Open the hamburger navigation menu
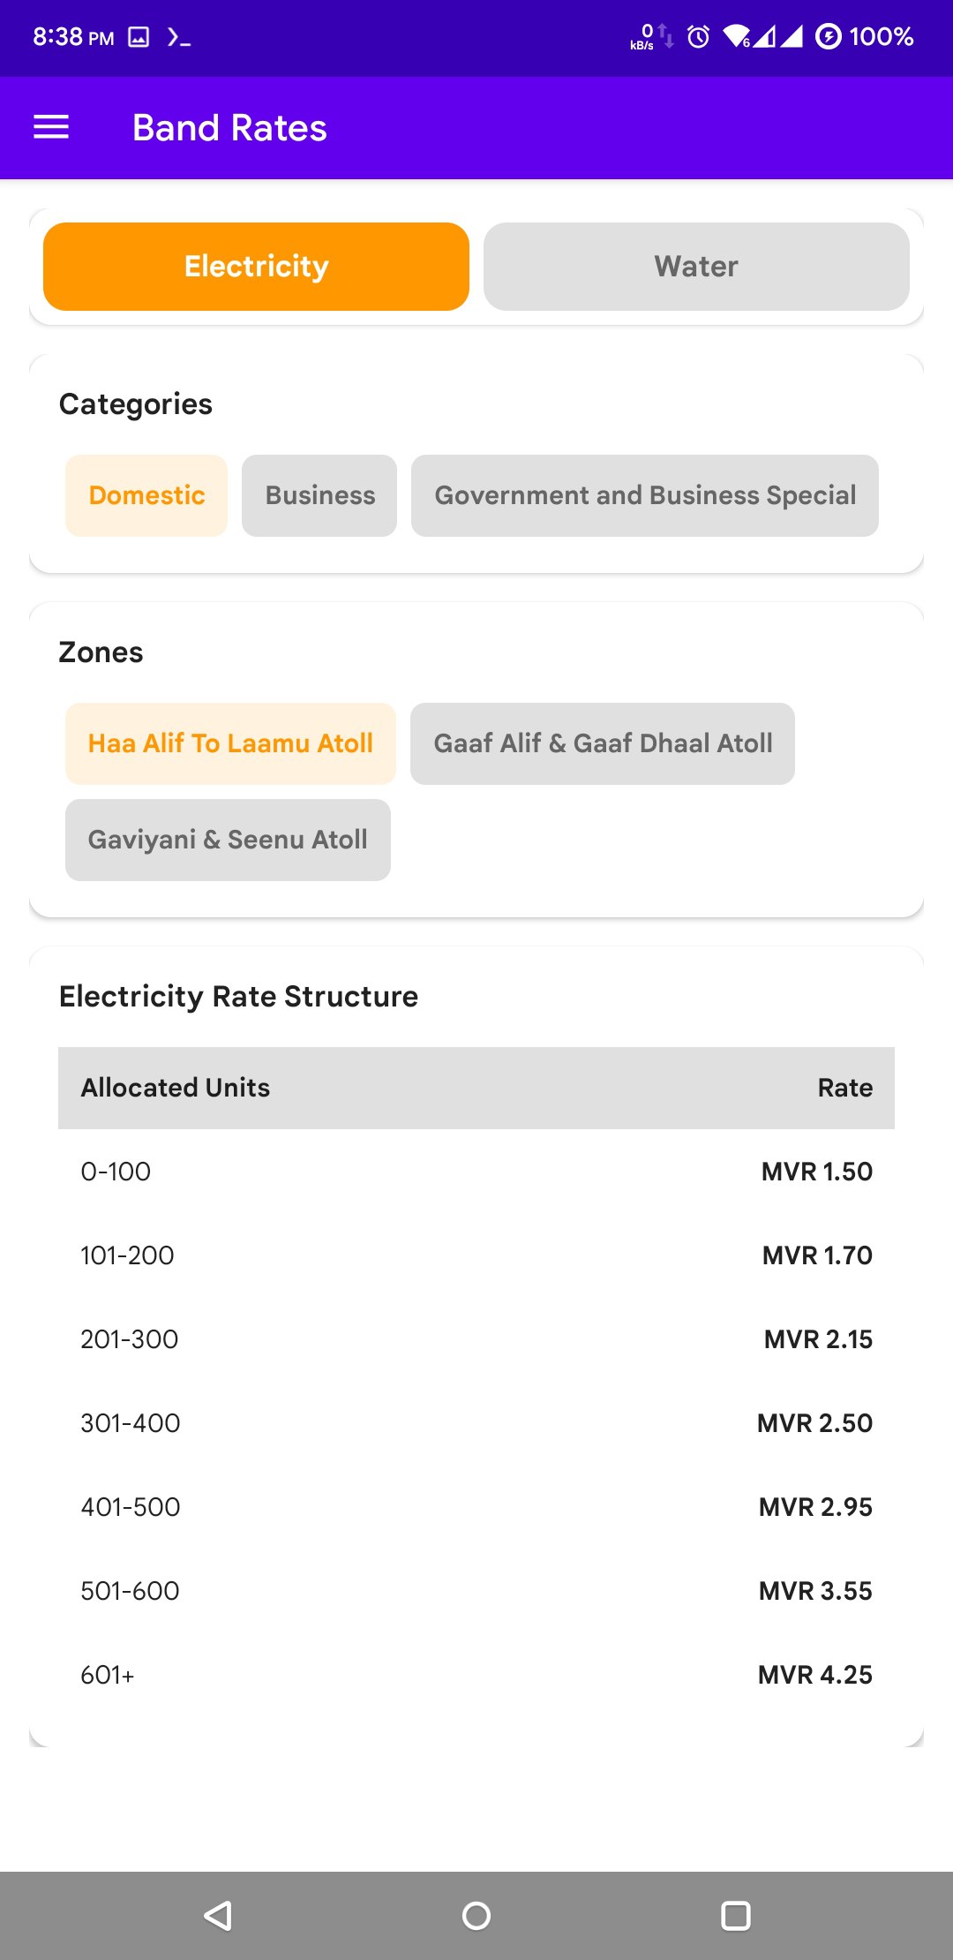 coord(51,128)
